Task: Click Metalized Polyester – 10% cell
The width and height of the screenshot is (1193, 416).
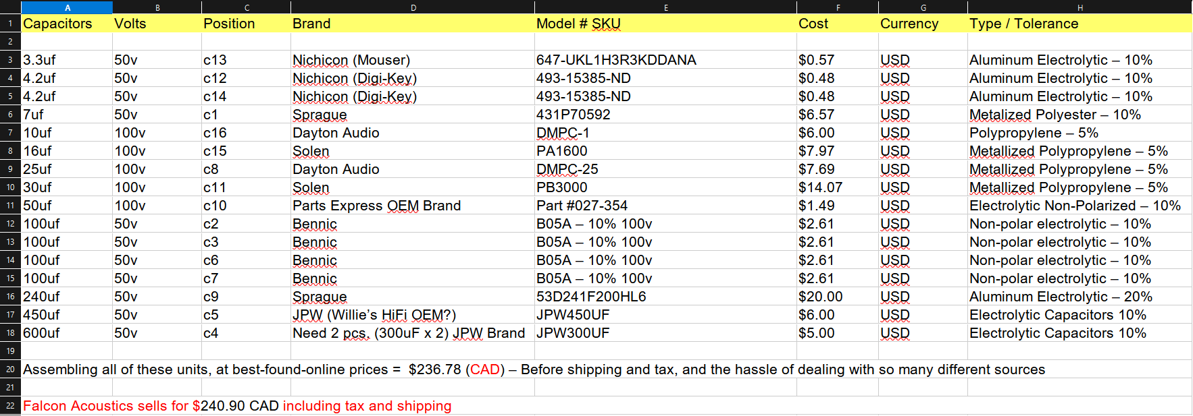Action: coord(1080,115)
